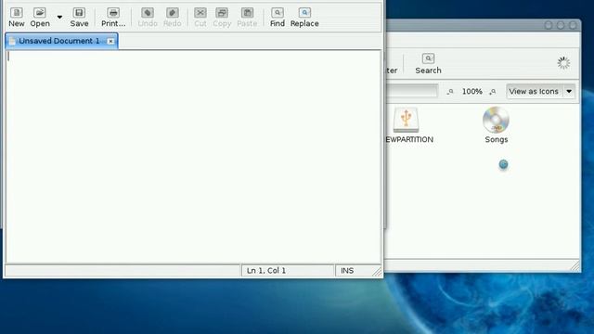Click the Undo toolbar icon

coord(148,18)
